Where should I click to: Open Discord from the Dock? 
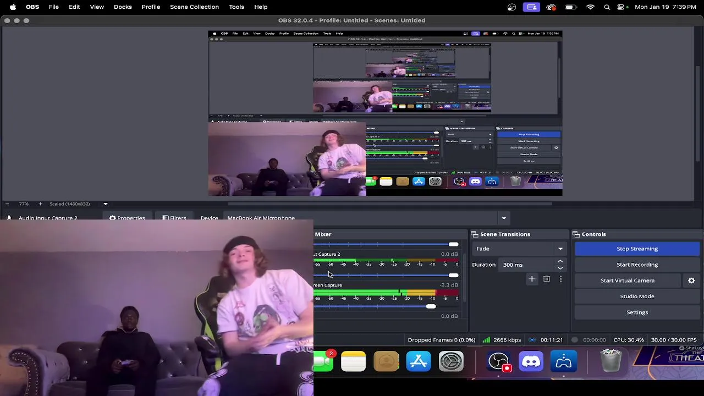click(x=531, y=361)
